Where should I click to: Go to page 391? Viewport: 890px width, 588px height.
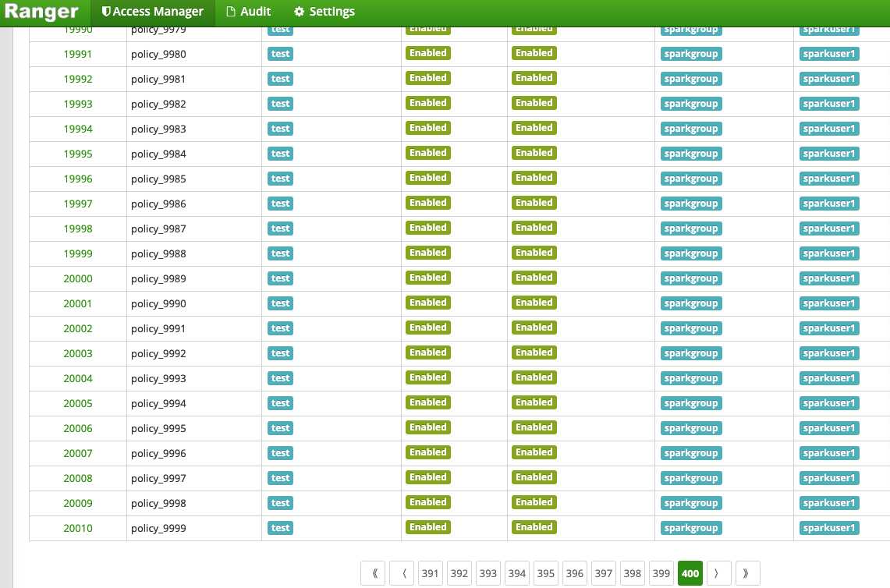point(431,573)
